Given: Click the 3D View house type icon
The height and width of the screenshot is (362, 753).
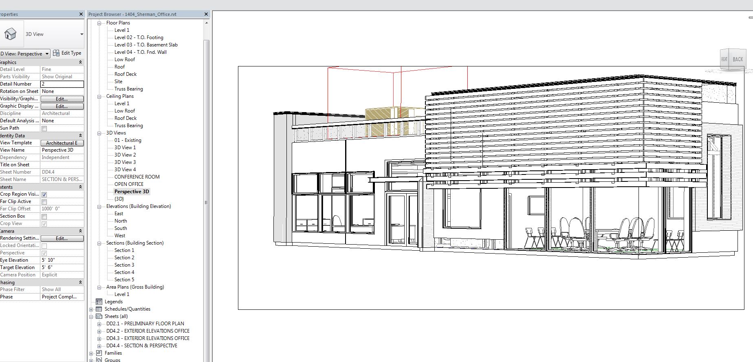Looking at the screenshot, I should click(x=11, y=34).
